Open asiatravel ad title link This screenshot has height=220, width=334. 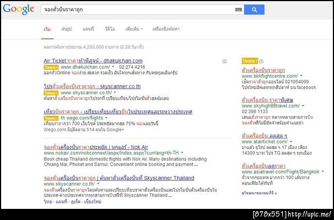point(263,166)
